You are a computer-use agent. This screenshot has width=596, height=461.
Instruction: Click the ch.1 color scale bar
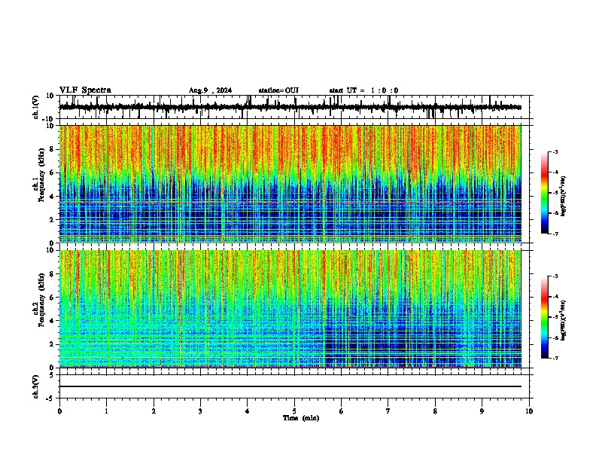point(544,193)
